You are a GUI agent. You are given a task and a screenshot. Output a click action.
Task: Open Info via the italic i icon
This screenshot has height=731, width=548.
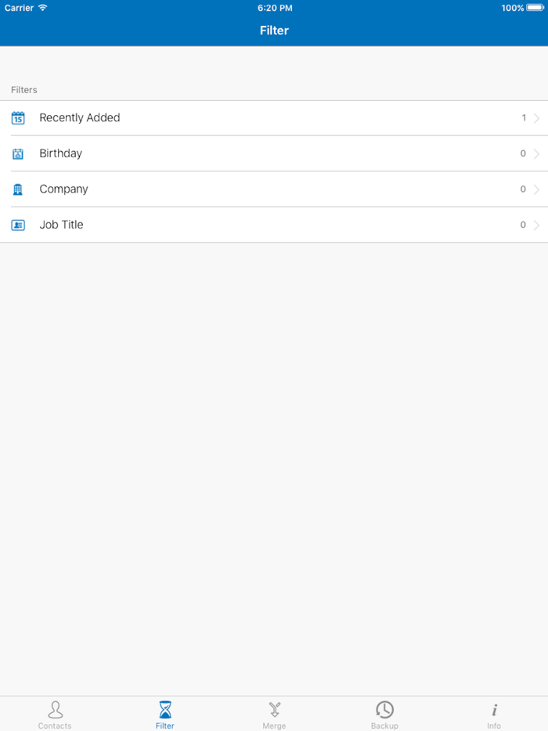click(494, 709)
